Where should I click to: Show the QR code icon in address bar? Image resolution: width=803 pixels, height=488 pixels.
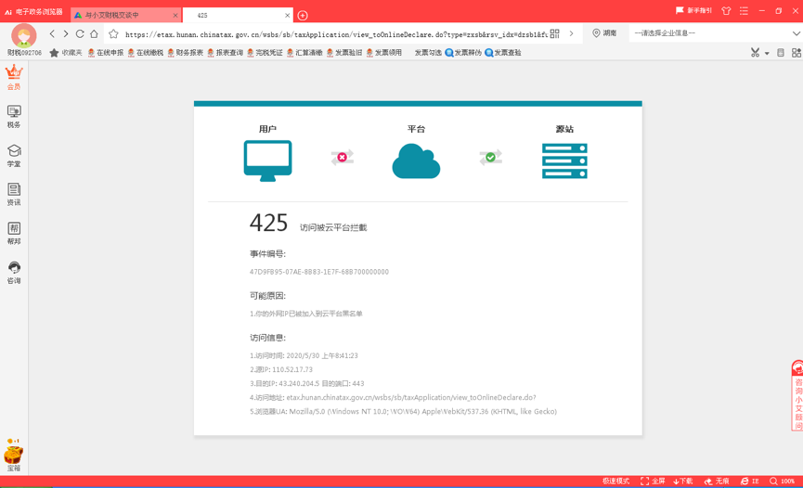pyautogui.click(x=554, y=34)
